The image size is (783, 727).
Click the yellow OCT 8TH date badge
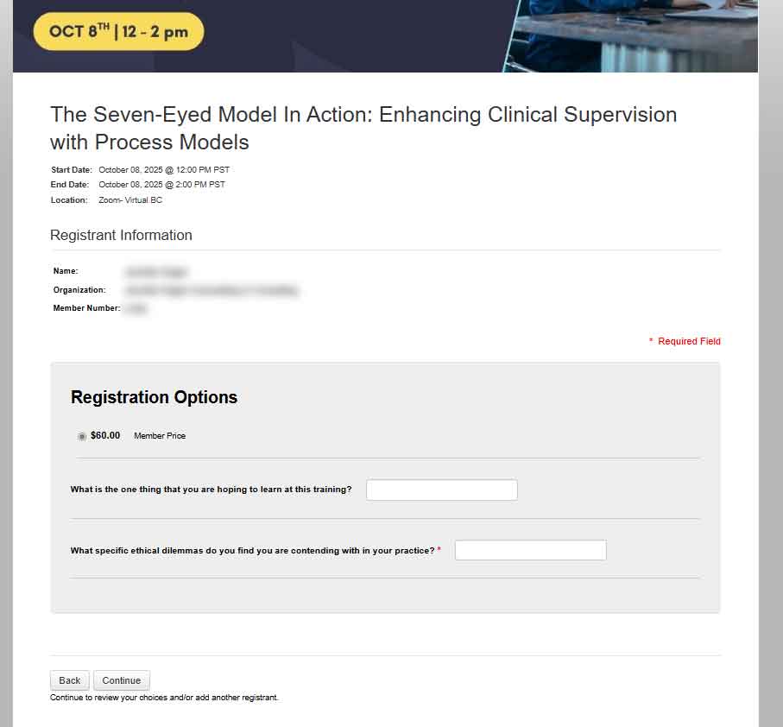[118, 32]
